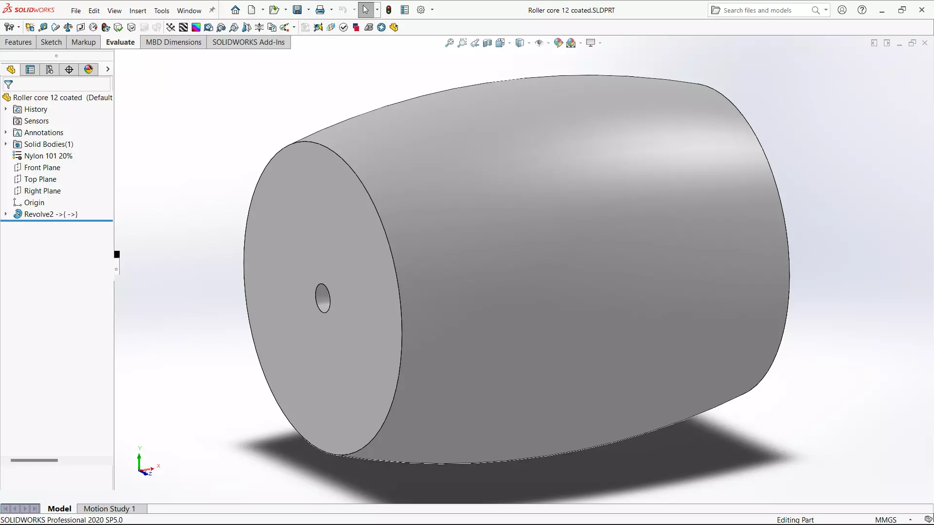Click the Open file folder icon
Viewport: 934px width, 525px height.
[x=274, y=10]
